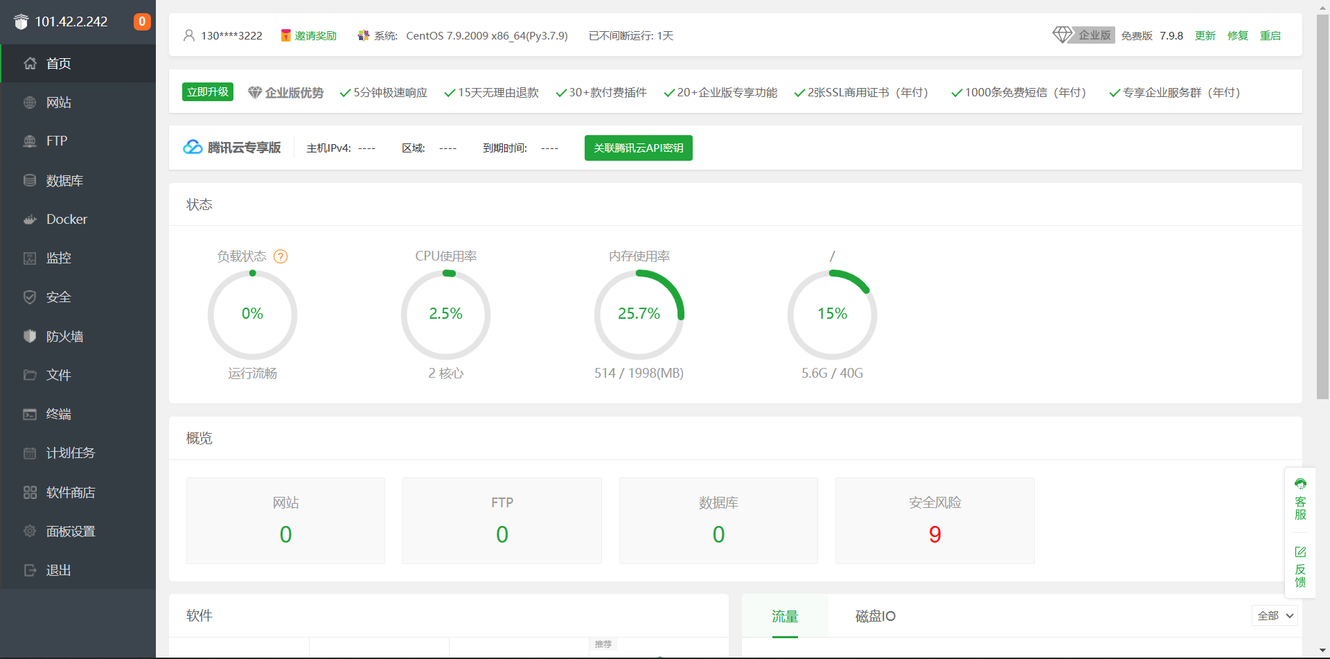
Task: Click the user avatar icon by 130****3222
Action: tap(189, 35)
